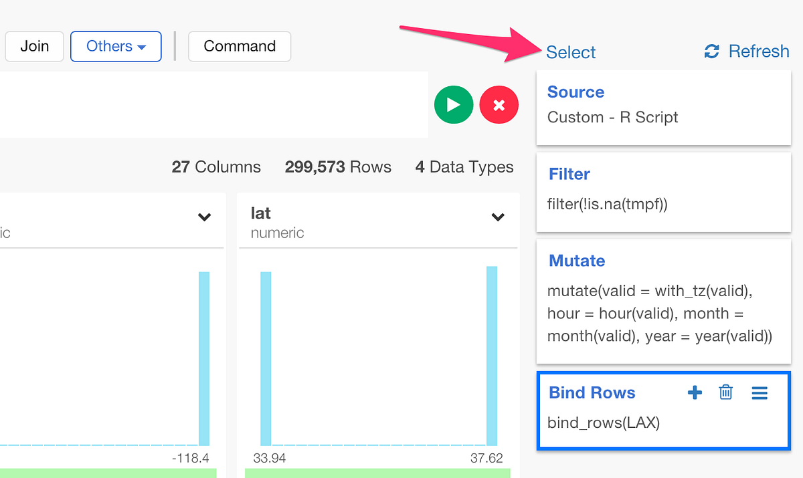Delete the Bind Rows step via trash icon
803x478 pixels.
[x=725, y=392]
